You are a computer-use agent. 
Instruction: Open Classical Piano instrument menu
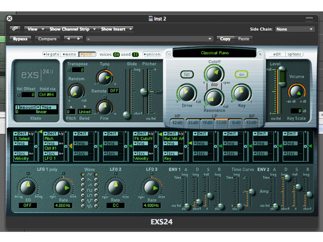point(214,53)
